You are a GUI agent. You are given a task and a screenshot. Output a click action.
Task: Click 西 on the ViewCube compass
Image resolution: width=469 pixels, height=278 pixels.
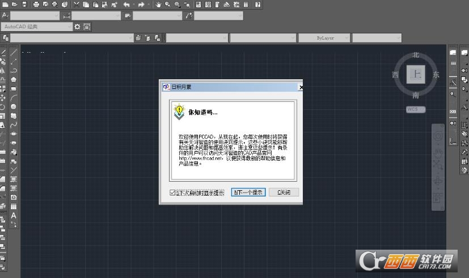pos(395,75)
